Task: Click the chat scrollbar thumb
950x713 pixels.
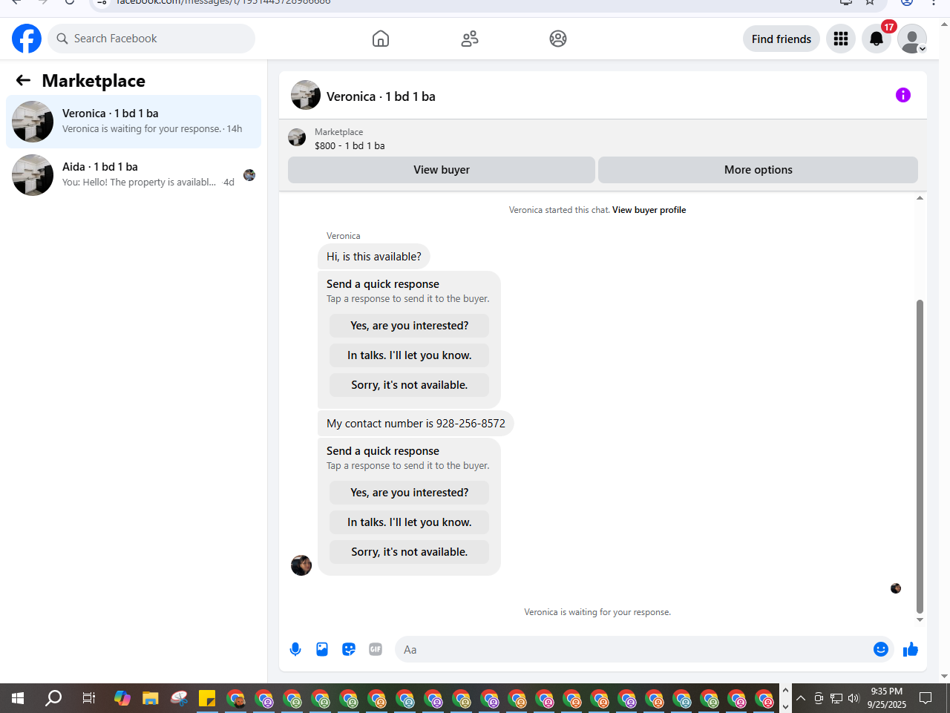Action: [920, 456]
